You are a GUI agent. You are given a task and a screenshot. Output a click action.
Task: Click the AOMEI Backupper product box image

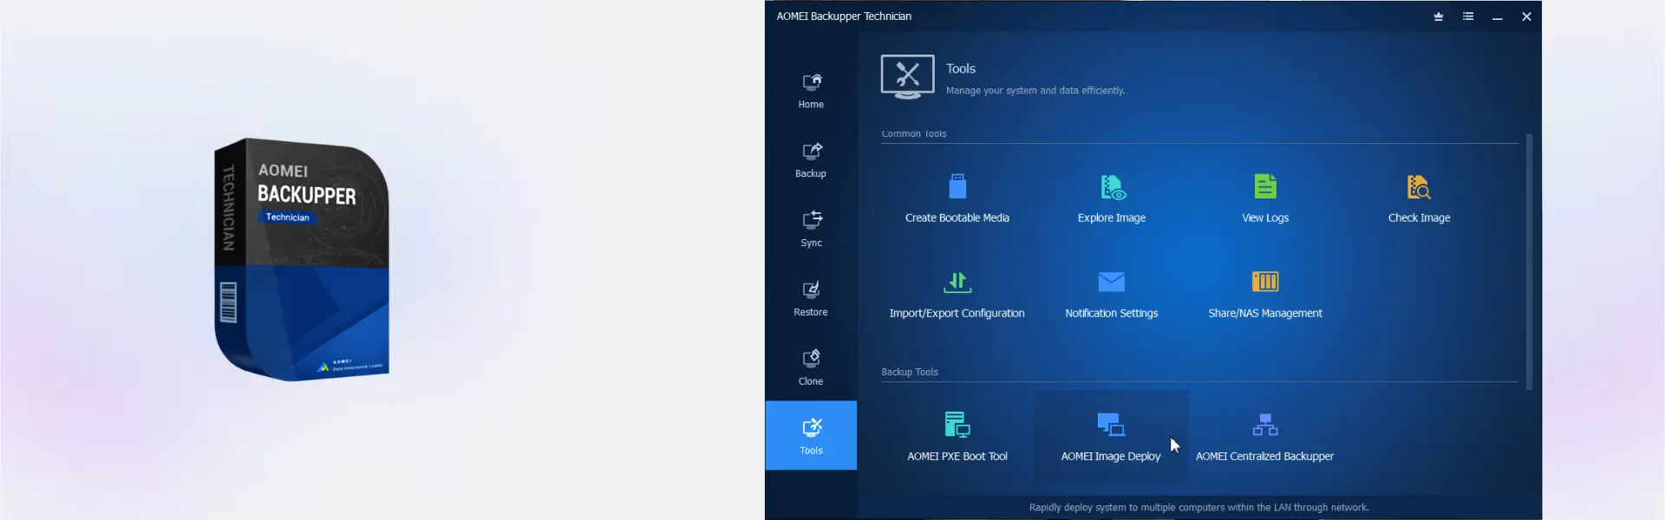(302, 259)
